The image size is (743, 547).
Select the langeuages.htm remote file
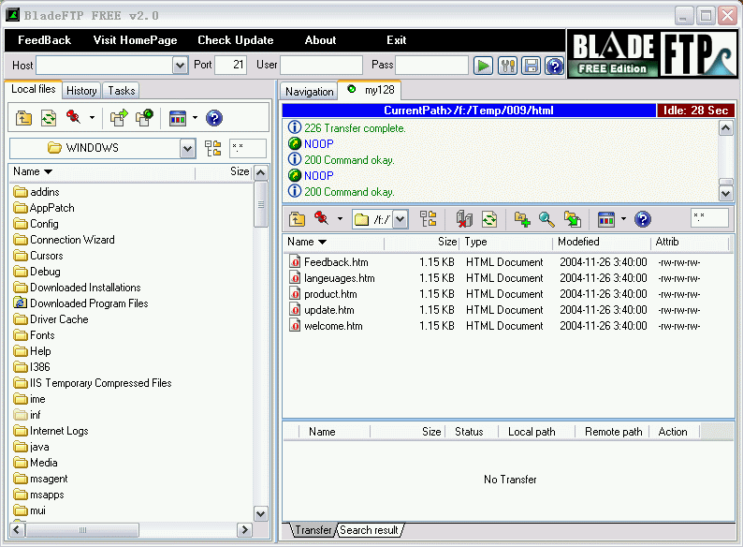pos(331,278)
